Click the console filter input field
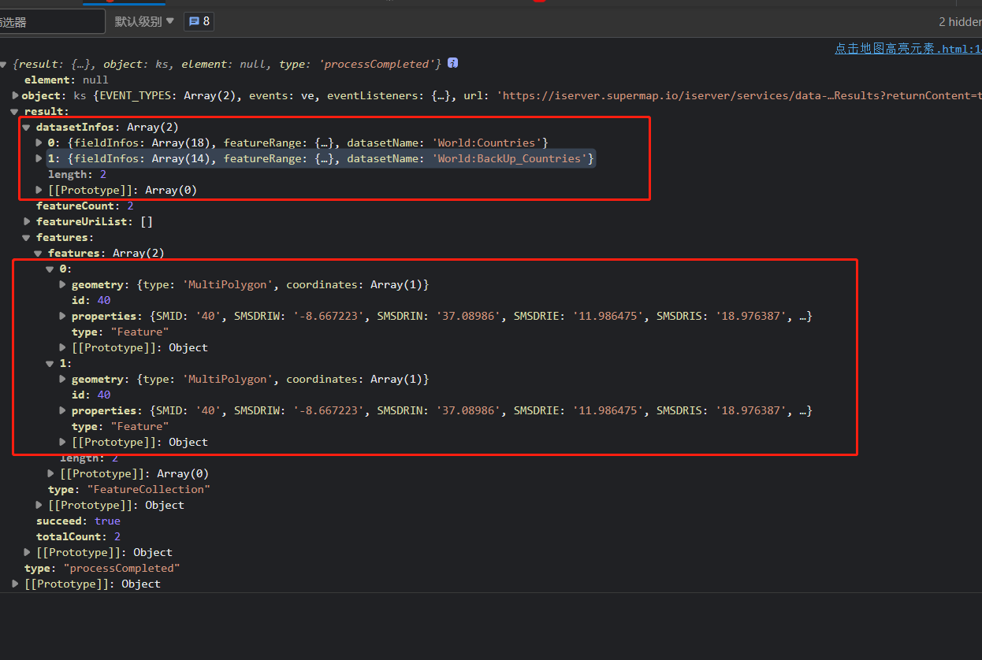Viewport: 982px width, 660px height. (x=52, y=22)
